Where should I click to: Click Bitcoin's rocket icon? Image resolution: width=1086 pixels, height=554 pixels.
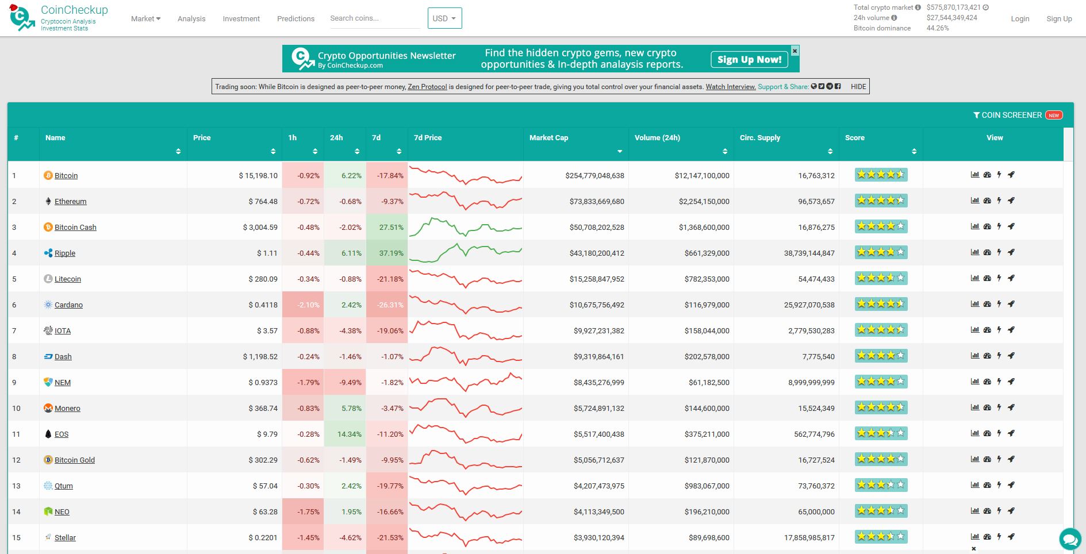tap(1011, 175)
